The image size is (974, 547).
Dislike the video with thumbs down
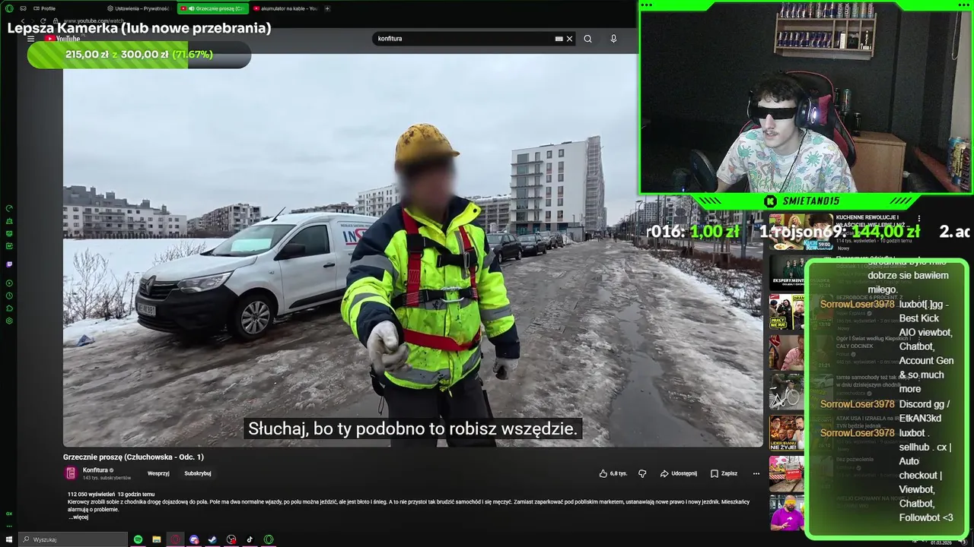[642, 473]
